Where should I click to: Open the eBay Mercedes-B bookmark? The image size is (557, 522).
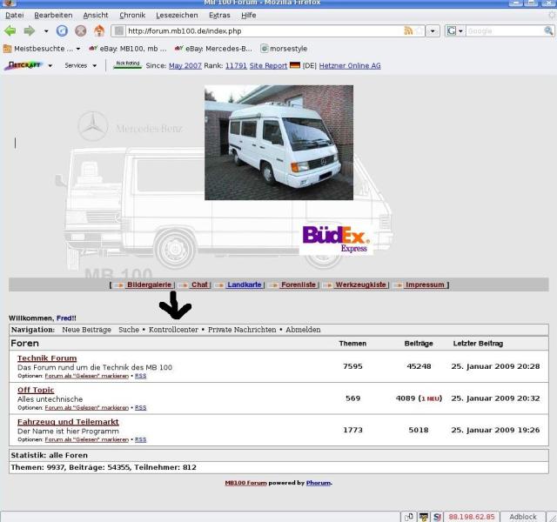(x=213, y=49)
